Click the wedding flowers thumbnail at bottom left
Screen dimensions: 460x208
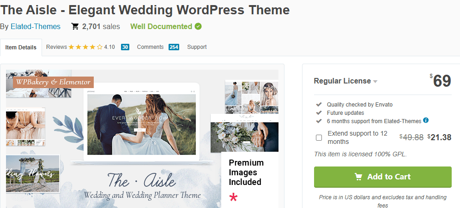tap(33, 173)
